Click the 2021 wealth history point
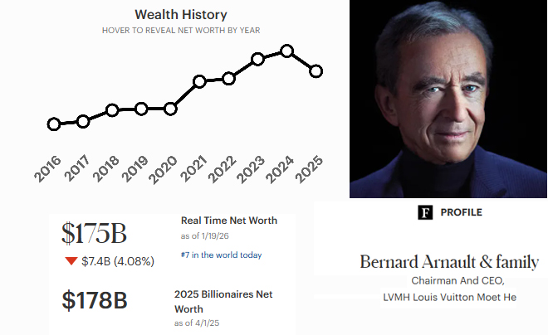 199,81
